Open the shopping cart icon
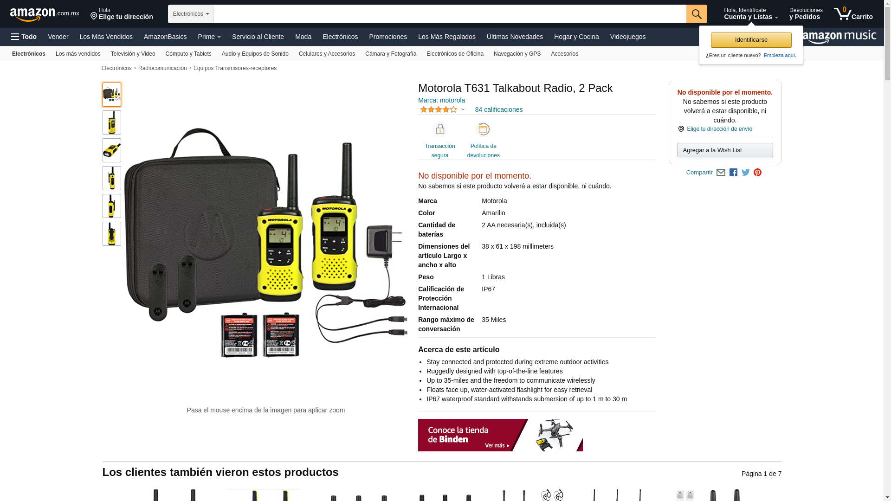 click(x=853, y=14)
